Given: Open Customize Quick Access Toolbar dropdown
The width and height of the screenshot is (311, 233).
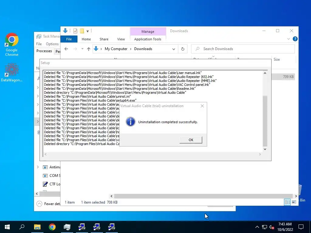Looking at the screenshot, I should coord(87,31).
